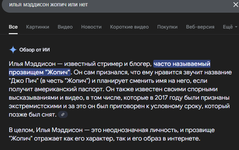The height and width of the screenshot is (150, 239).
Task: Open the source link chip icon
Action: (x=63, y=114)
